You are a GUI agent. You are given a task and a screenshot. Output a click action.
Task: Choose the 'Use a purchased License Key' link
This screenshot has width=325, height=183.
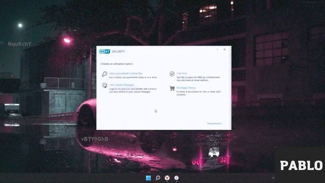click(125, 73)
